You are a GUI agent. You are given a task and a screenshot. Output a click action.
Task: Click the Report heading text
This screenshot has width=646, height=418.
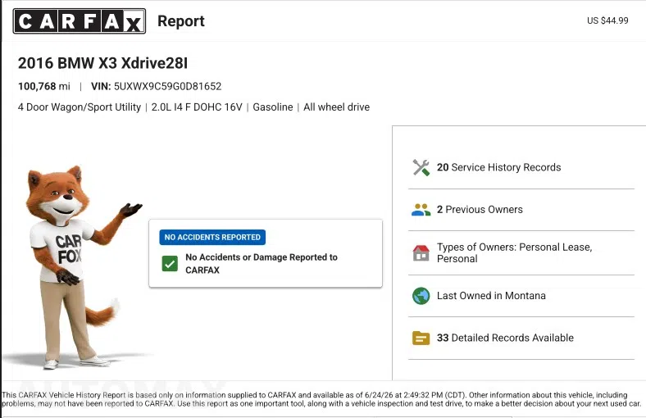[x=181, y=21]
